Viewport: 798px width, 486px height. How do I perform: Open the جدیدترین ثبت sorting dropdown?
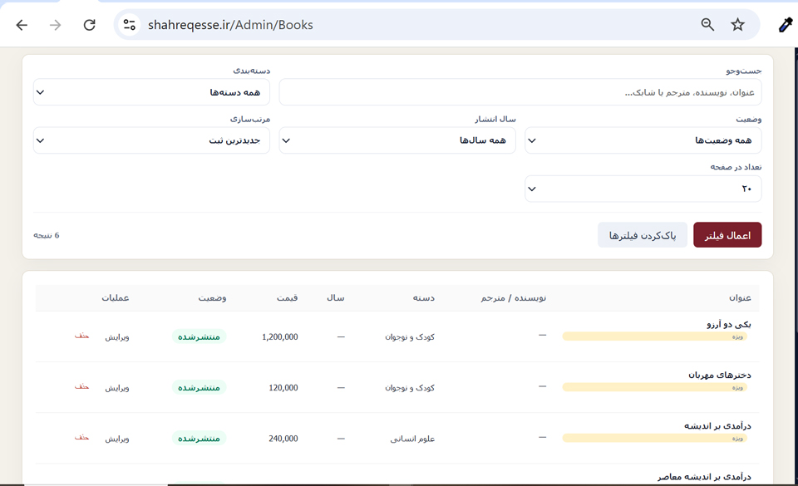[151, 140]
